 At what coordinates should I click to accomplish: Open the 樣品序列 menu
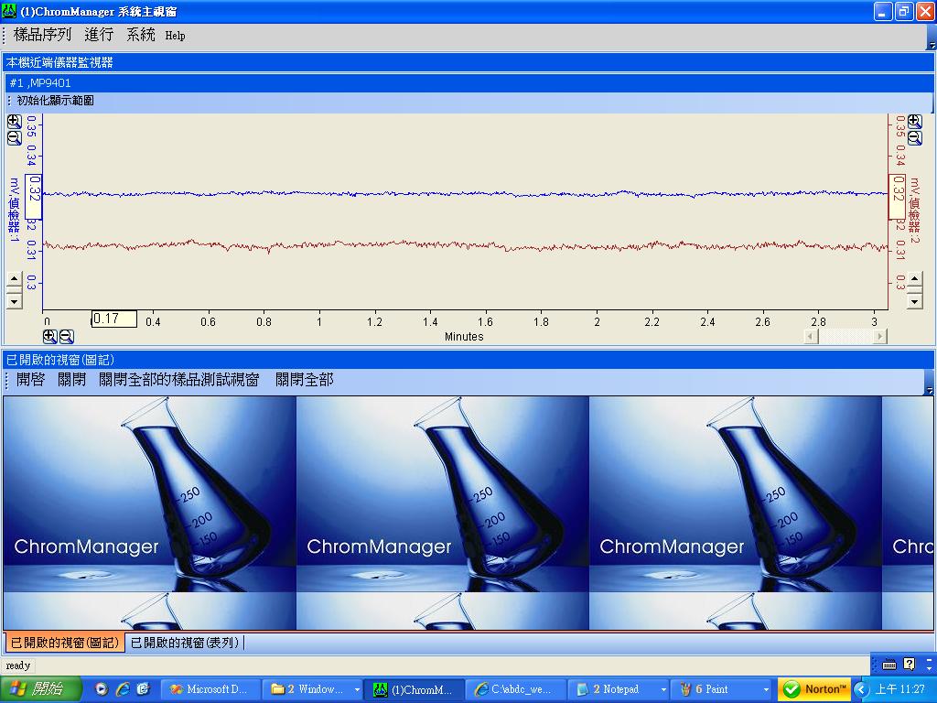pos(42,35)
